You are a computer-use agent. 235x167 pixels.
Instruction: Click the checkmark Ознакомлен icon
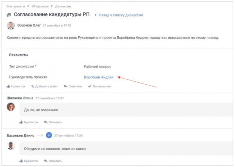(90, 86)
